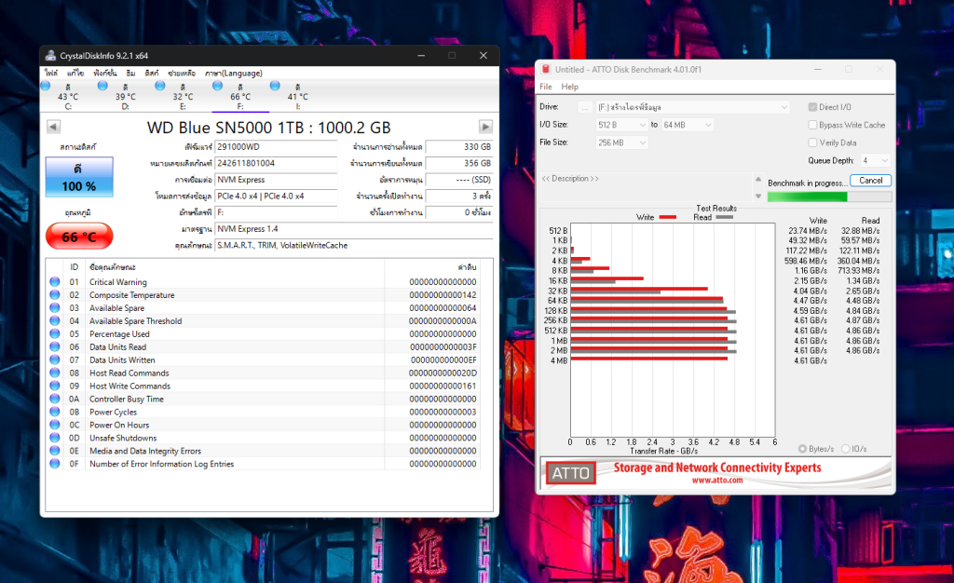Click the transfer mode field PCIe 4.0 x4
The height and width of the screenshot is (583, 954).
pyautogui.click(x=276, y=197)
